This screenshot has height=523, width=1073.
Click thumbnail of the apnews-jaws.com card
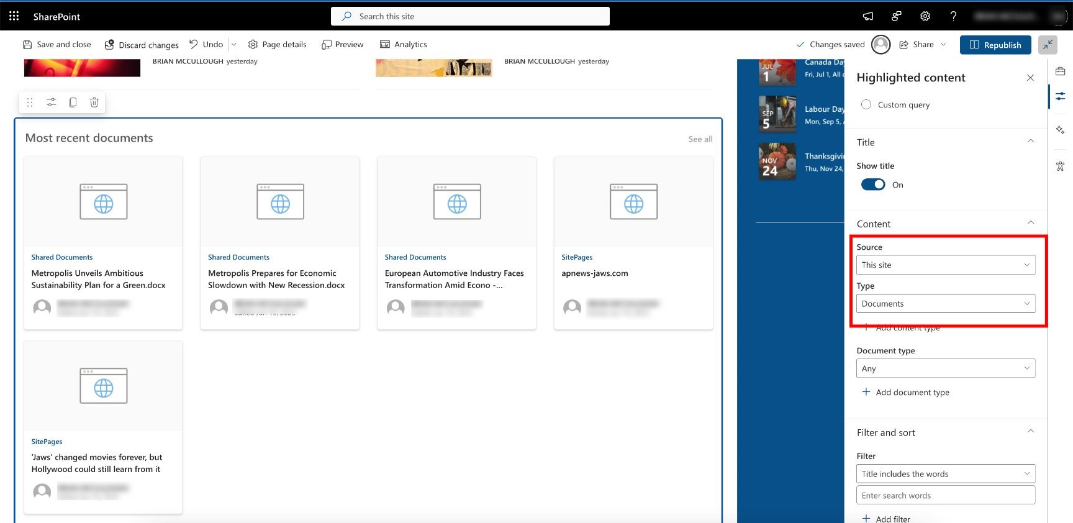coord(633,202)
